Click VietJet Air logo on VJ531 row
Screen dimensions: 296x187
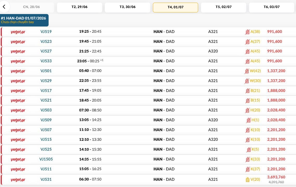[18, 180]
